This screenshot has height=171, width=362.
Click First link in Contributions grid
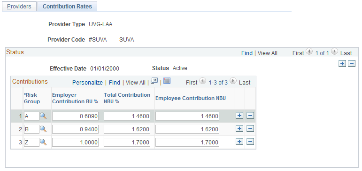[192, 83]
